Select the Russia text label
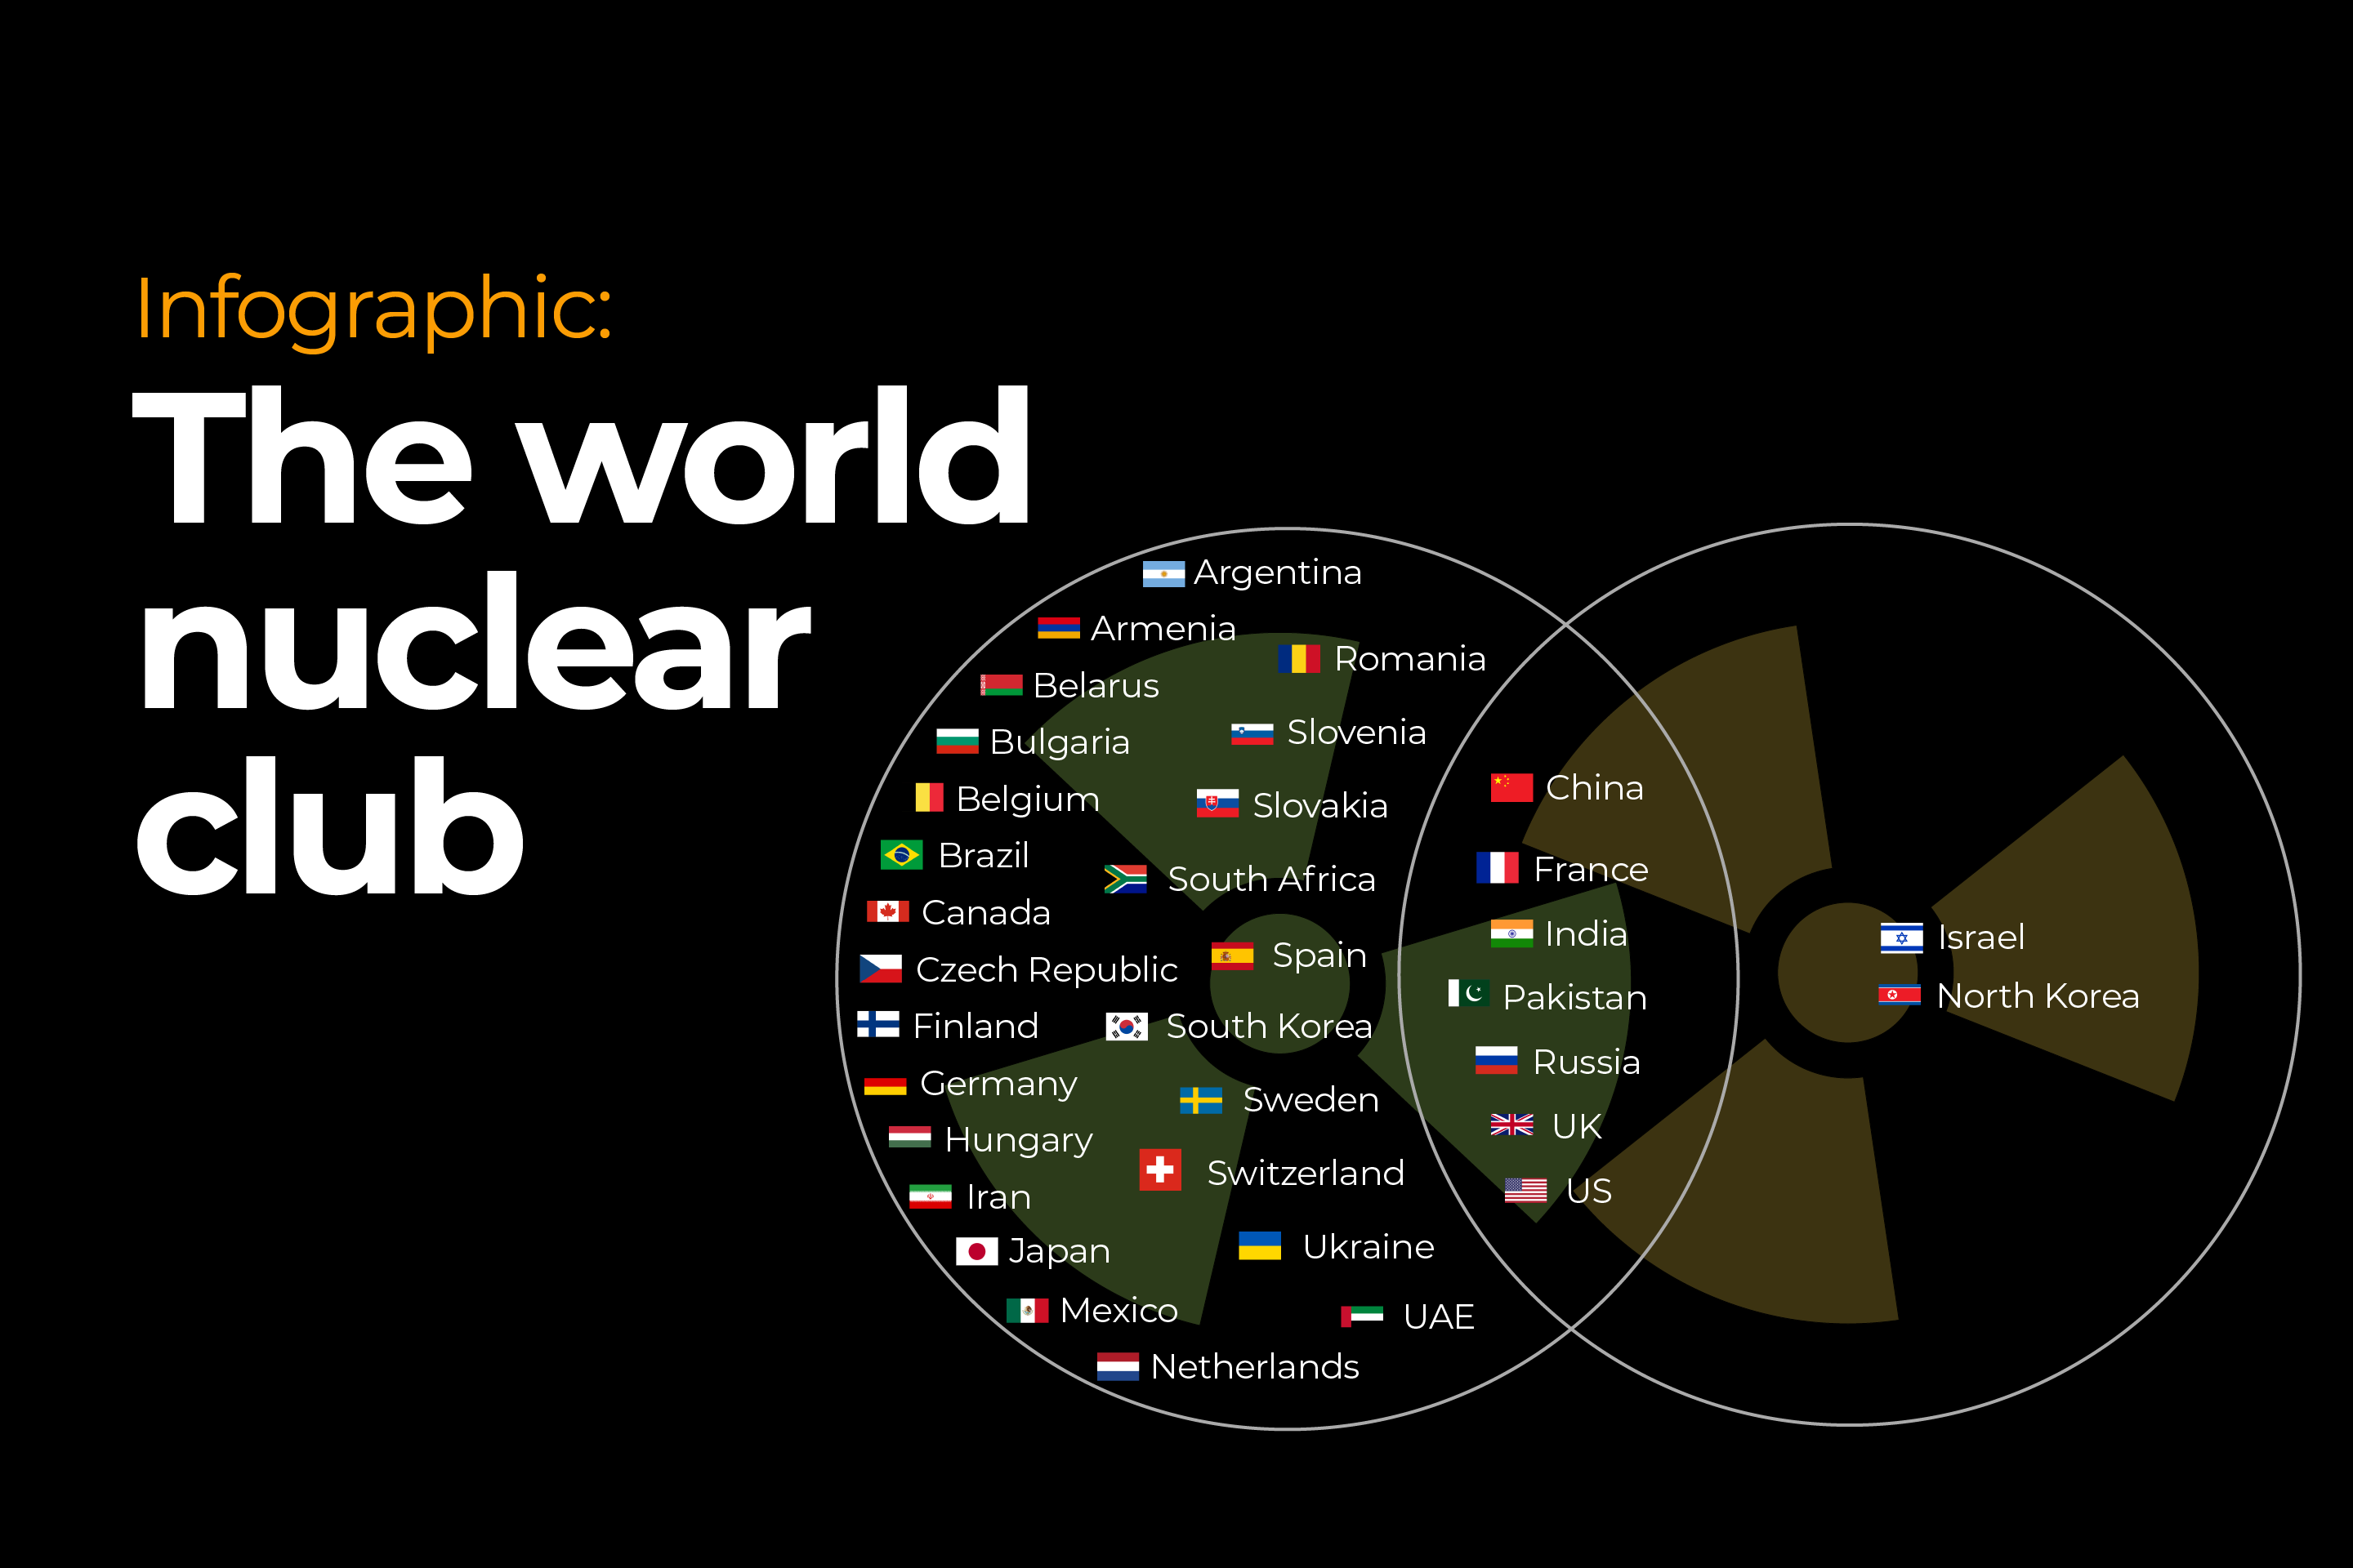The image size is (2353, 1568). (1586, 1063)
